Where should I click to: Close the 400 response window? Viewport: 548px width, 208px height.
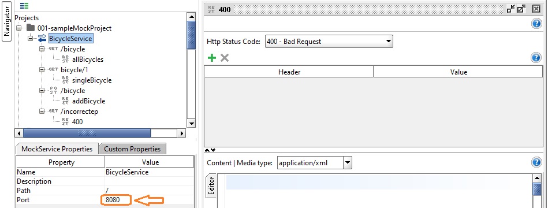click(x=536, y=9)
